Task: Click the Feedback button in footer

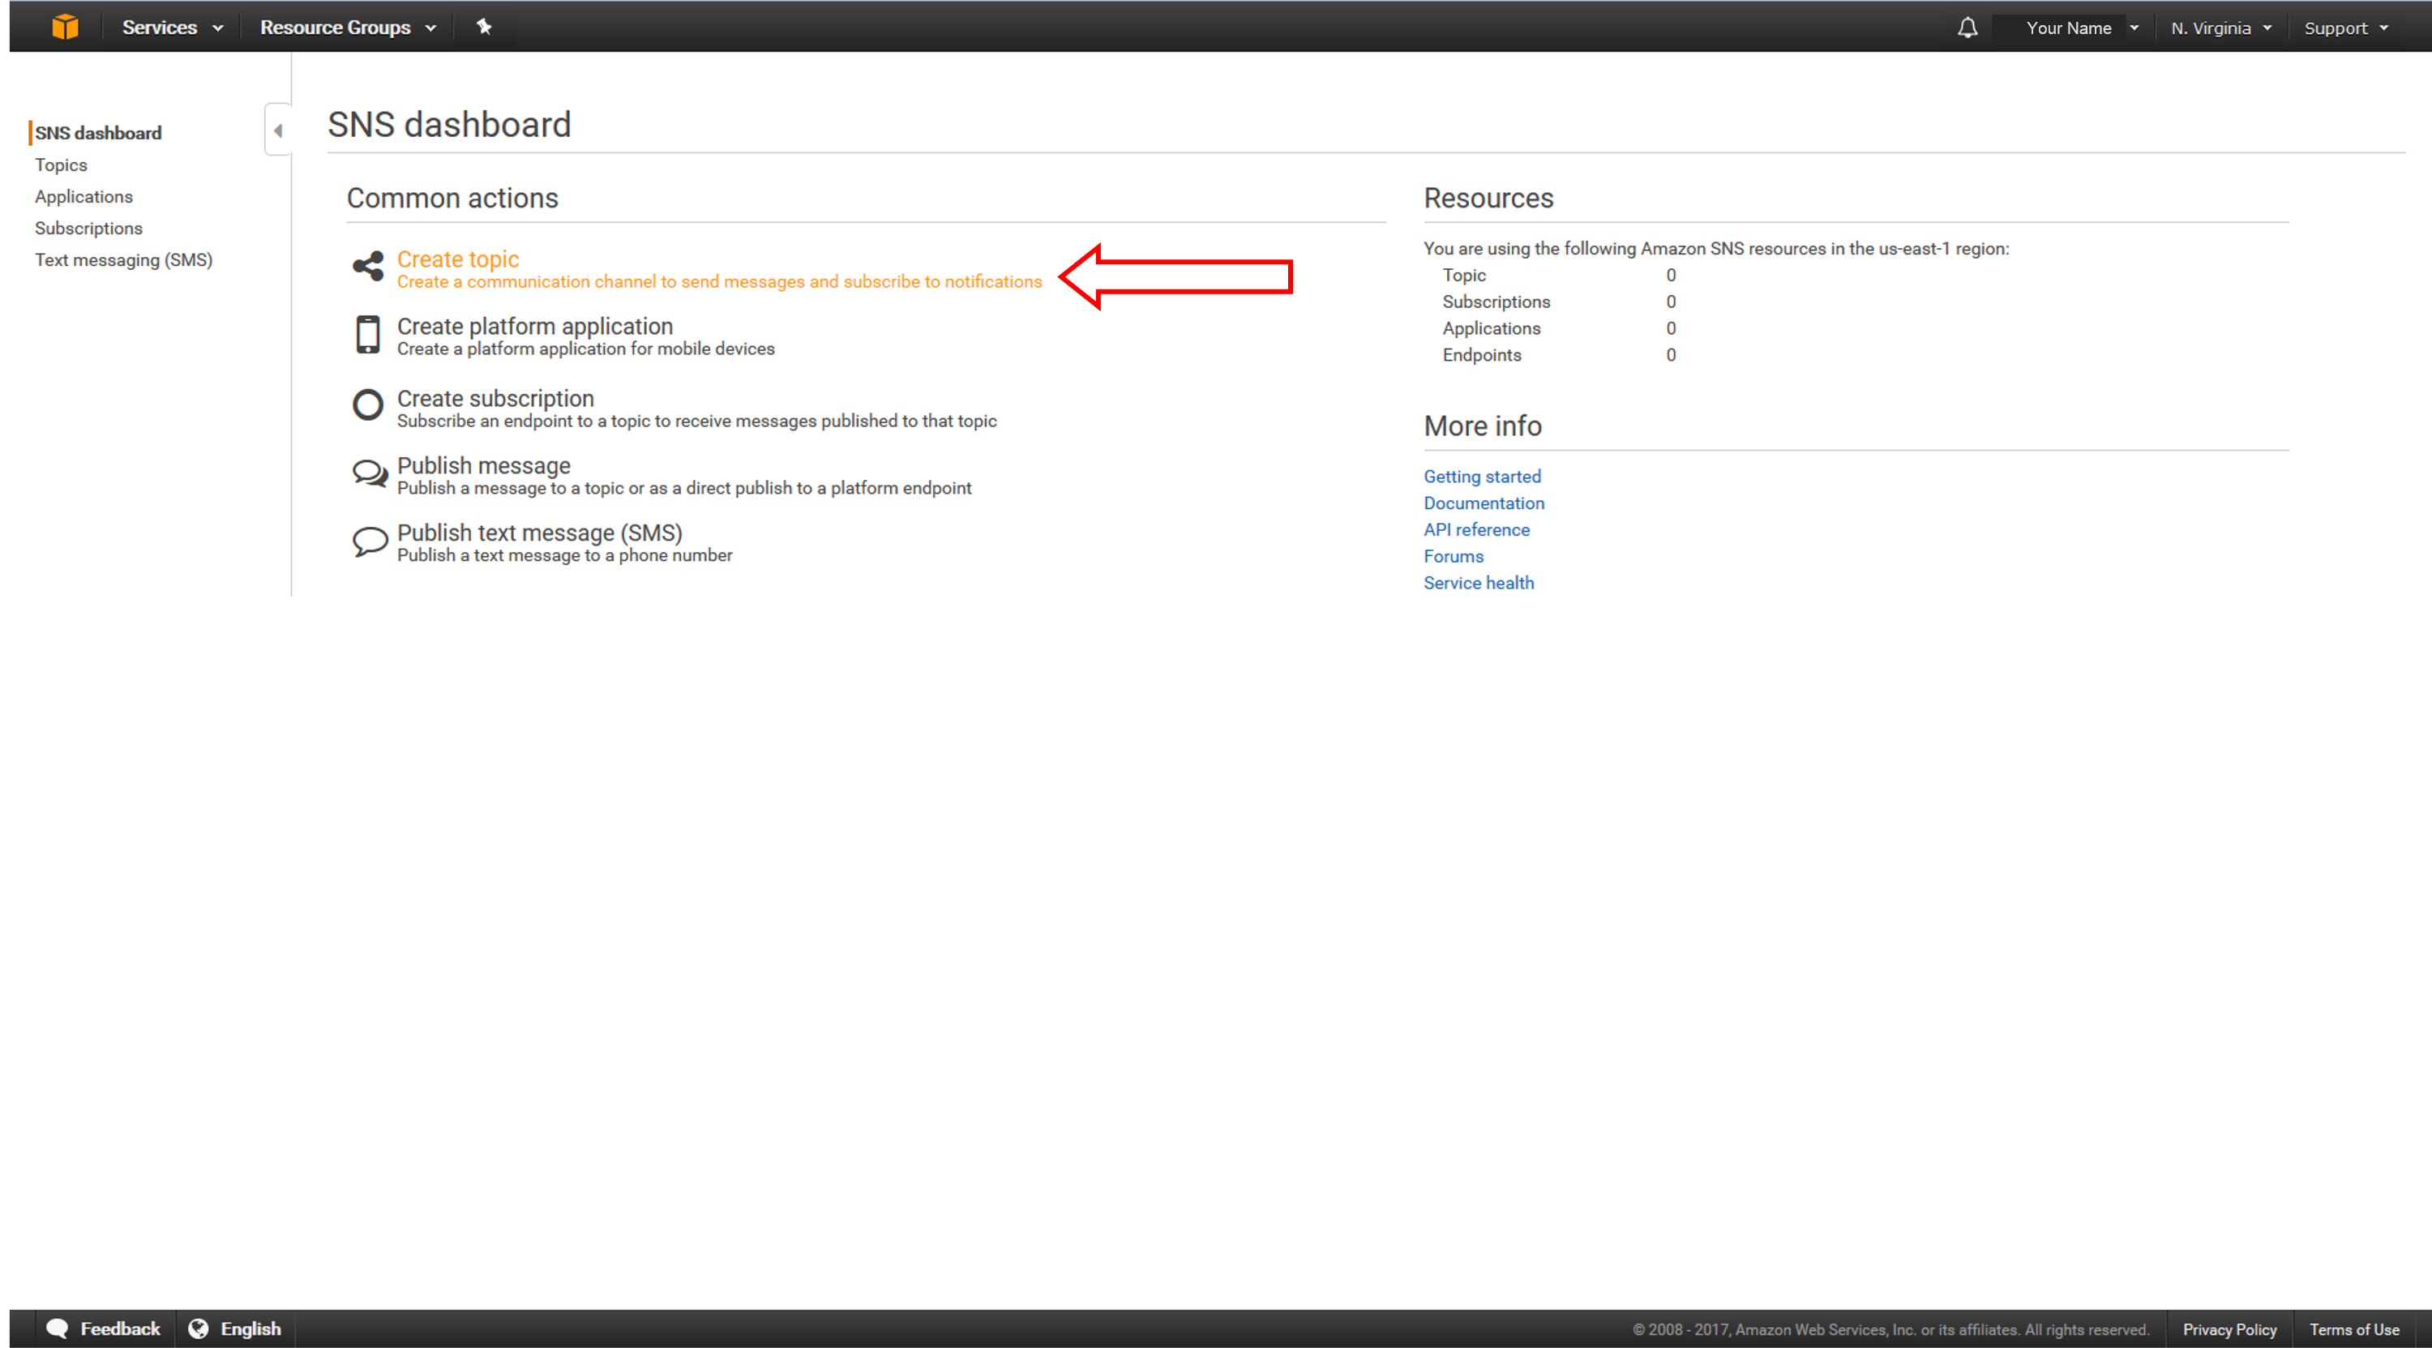Action: point(103,1329)
